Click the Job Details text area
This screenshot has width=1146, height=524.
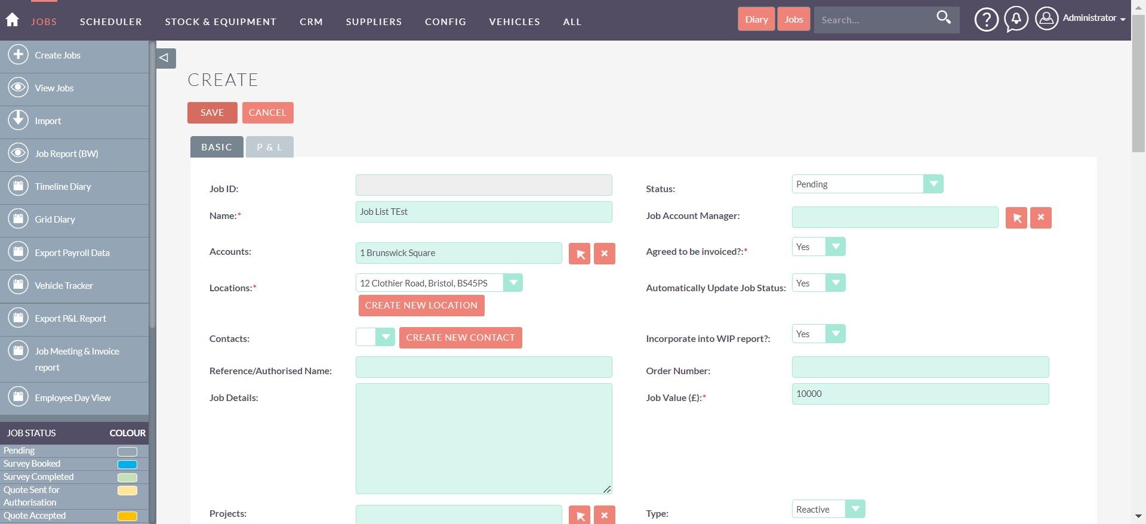tap(484, 439)
